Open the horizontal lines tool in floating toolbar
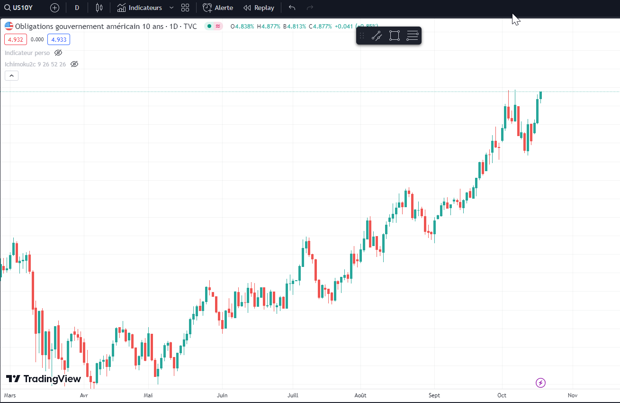The image size is (620, 403). [412, 36]
